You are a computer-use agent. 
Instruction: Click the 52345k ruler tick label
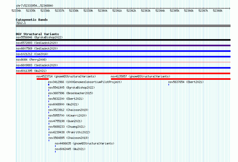pos(175,11)
